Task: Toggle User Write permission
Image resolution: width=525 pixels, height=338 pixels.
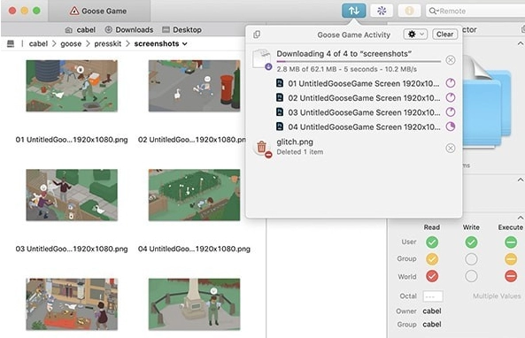Action: tap(471, 242)
